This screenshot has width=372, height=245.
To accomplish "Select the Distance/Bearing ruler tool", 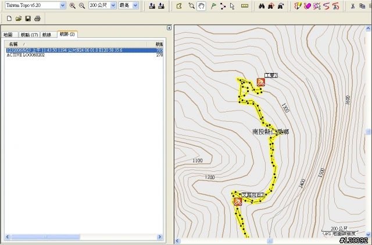I will coord(244,6).
